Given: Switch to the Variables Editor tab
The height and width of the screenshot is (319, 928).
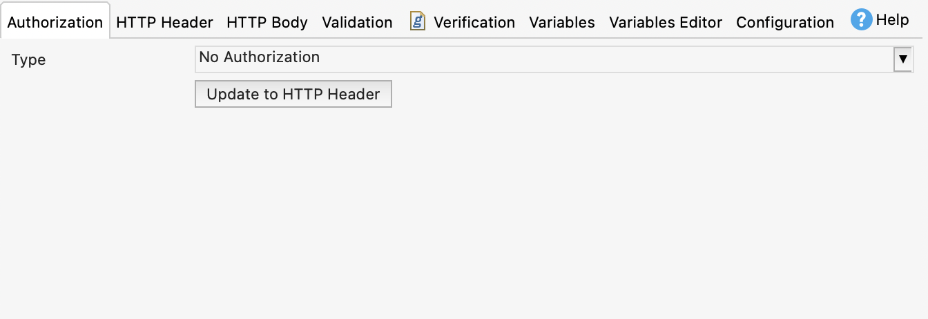Looking at the screenshot, I should click(666, 22).
